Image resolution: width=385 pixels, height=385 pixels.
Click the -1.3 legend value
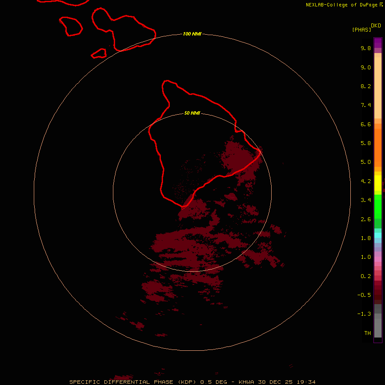click(x=364, y=314)
